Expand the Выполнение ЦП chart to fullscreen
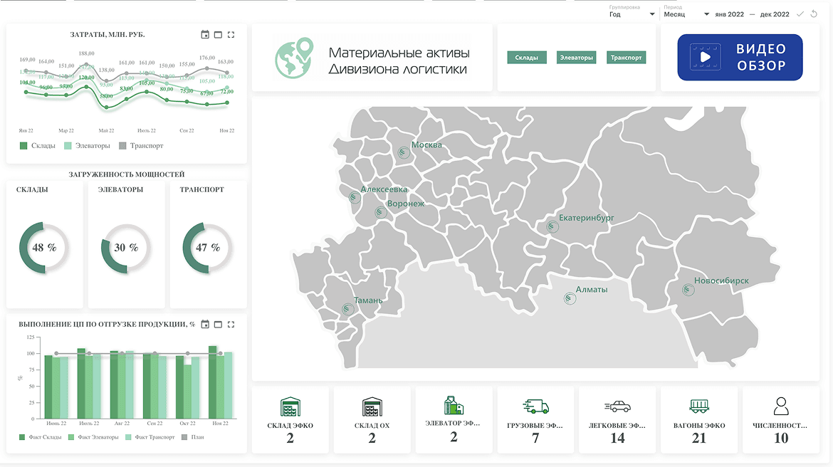 tap(231, 324)
